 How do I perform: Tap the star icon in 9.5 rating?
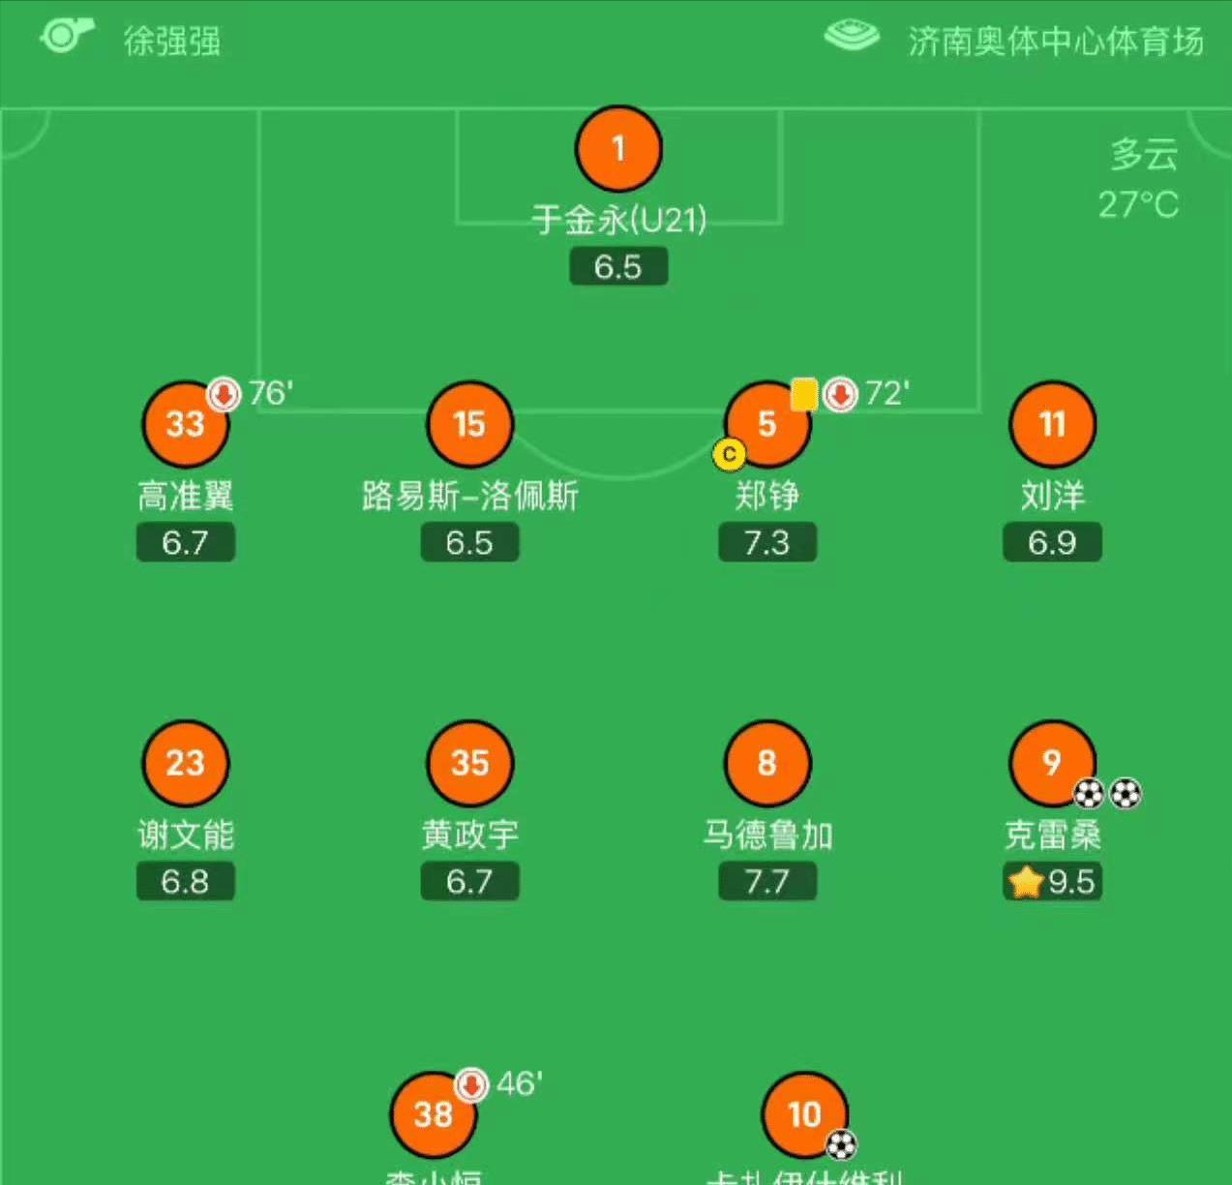1026,881
